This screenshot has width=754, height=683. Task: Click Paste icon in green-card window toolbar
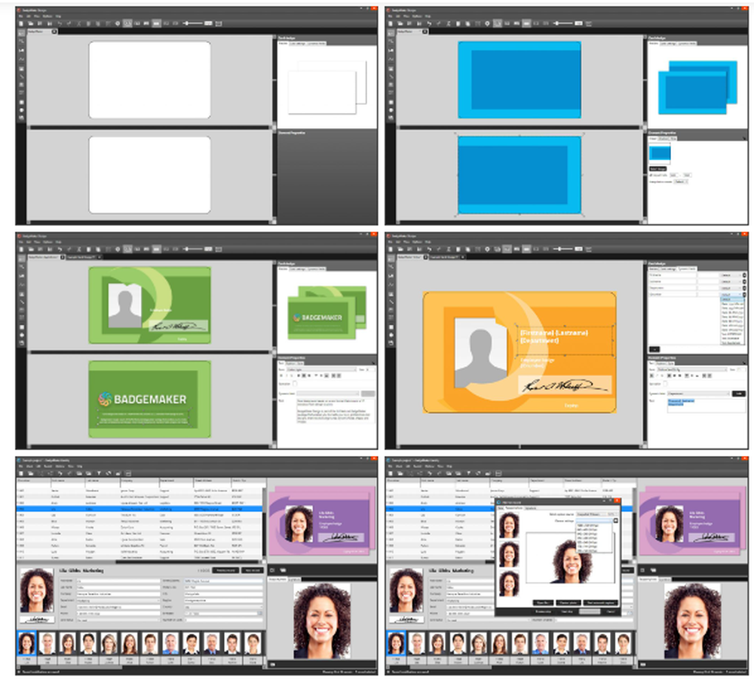(98, 249)
